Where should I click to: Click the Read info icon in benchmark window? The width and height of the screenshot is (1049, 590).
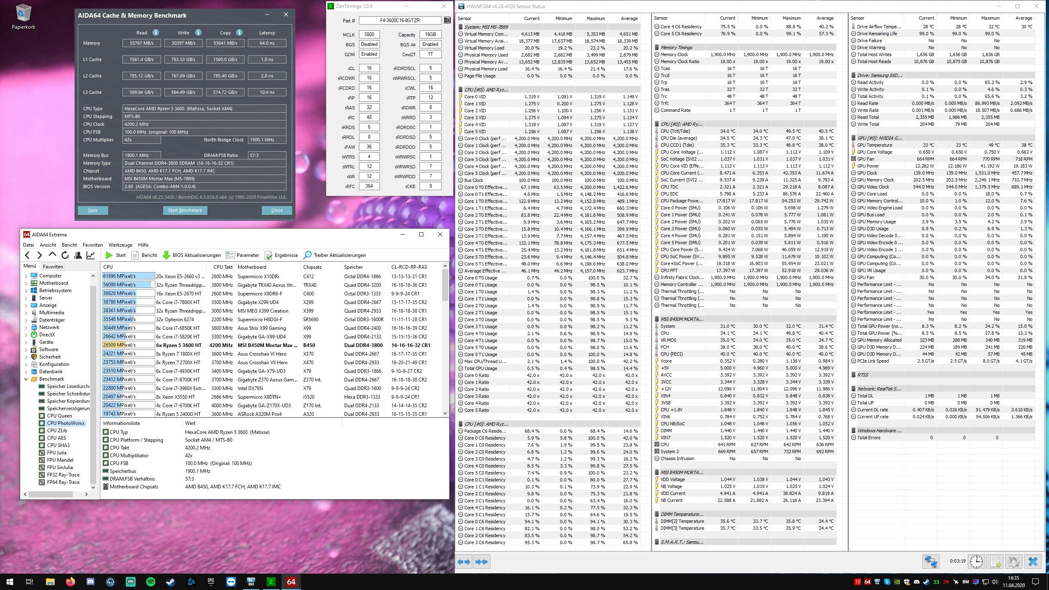click(155, 32)
